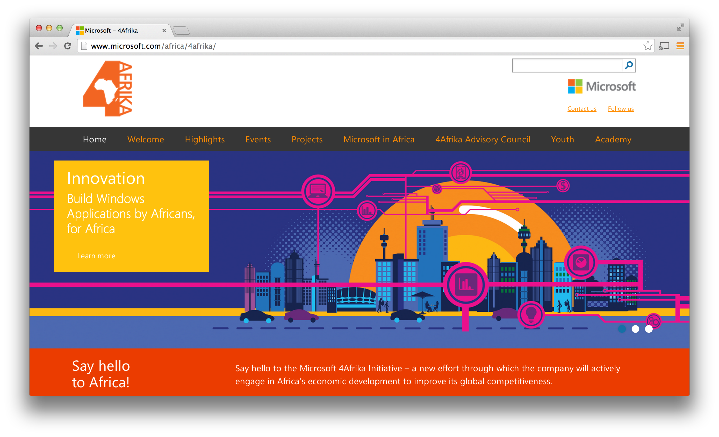Open the Welcome menu item

tap(146, 140)
